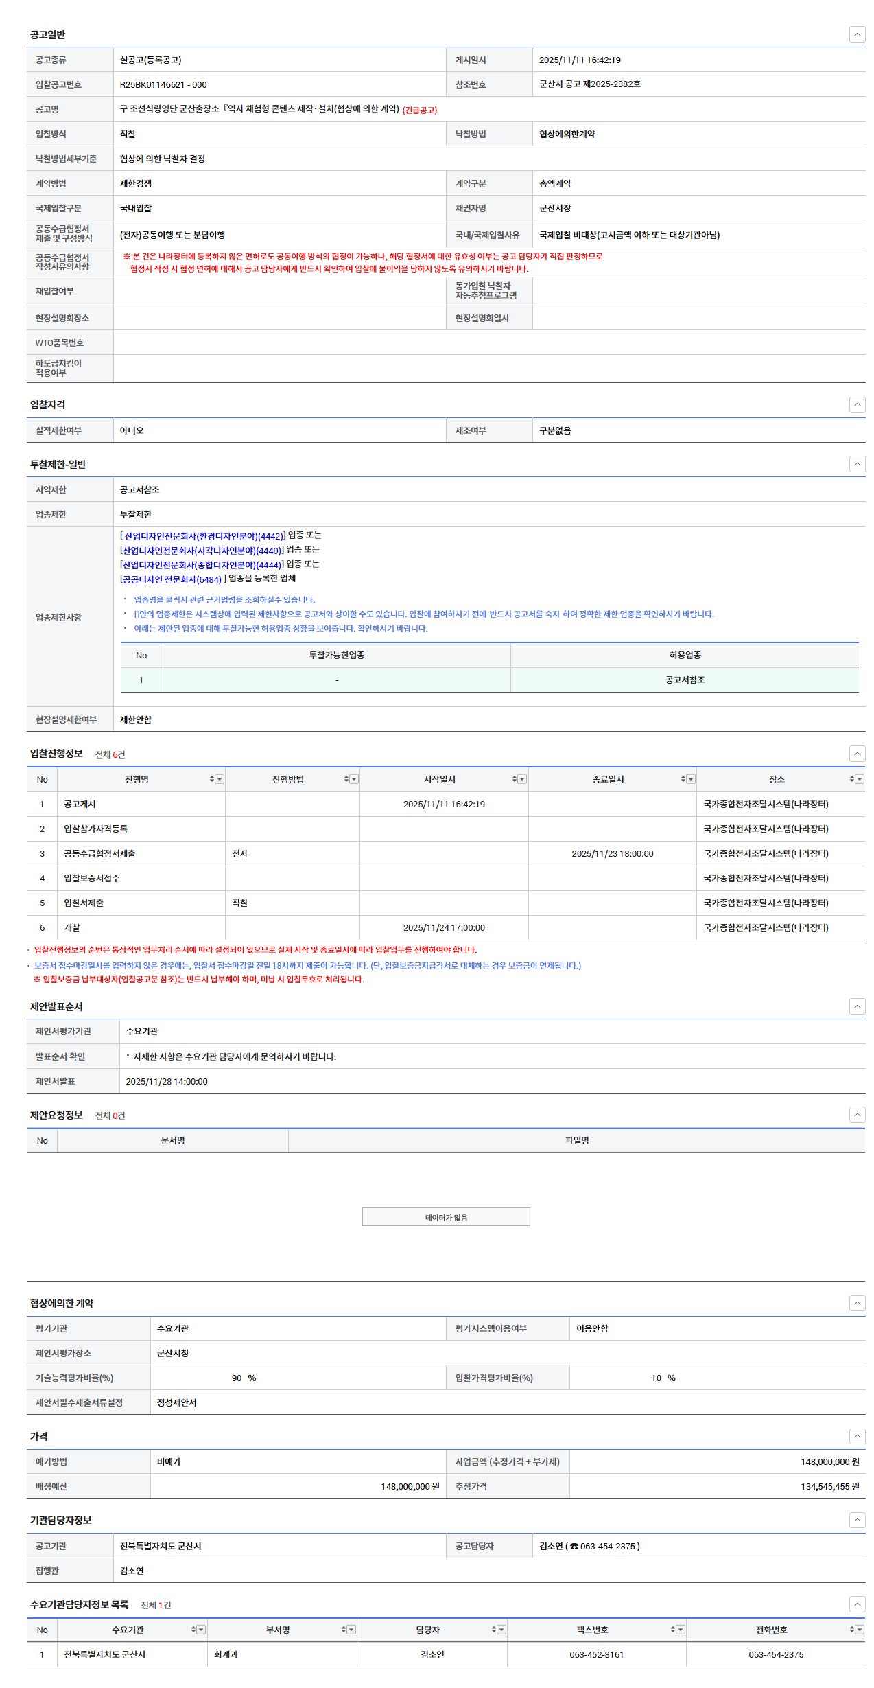
Task: Click the sort arrows in the 종료일시 column header
Action: tap(683, 779)
